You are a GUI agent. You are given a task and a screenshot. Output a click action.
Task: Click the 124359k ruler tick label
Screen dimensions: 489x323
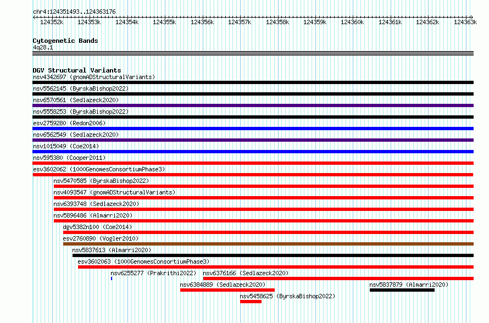point(315,23)
